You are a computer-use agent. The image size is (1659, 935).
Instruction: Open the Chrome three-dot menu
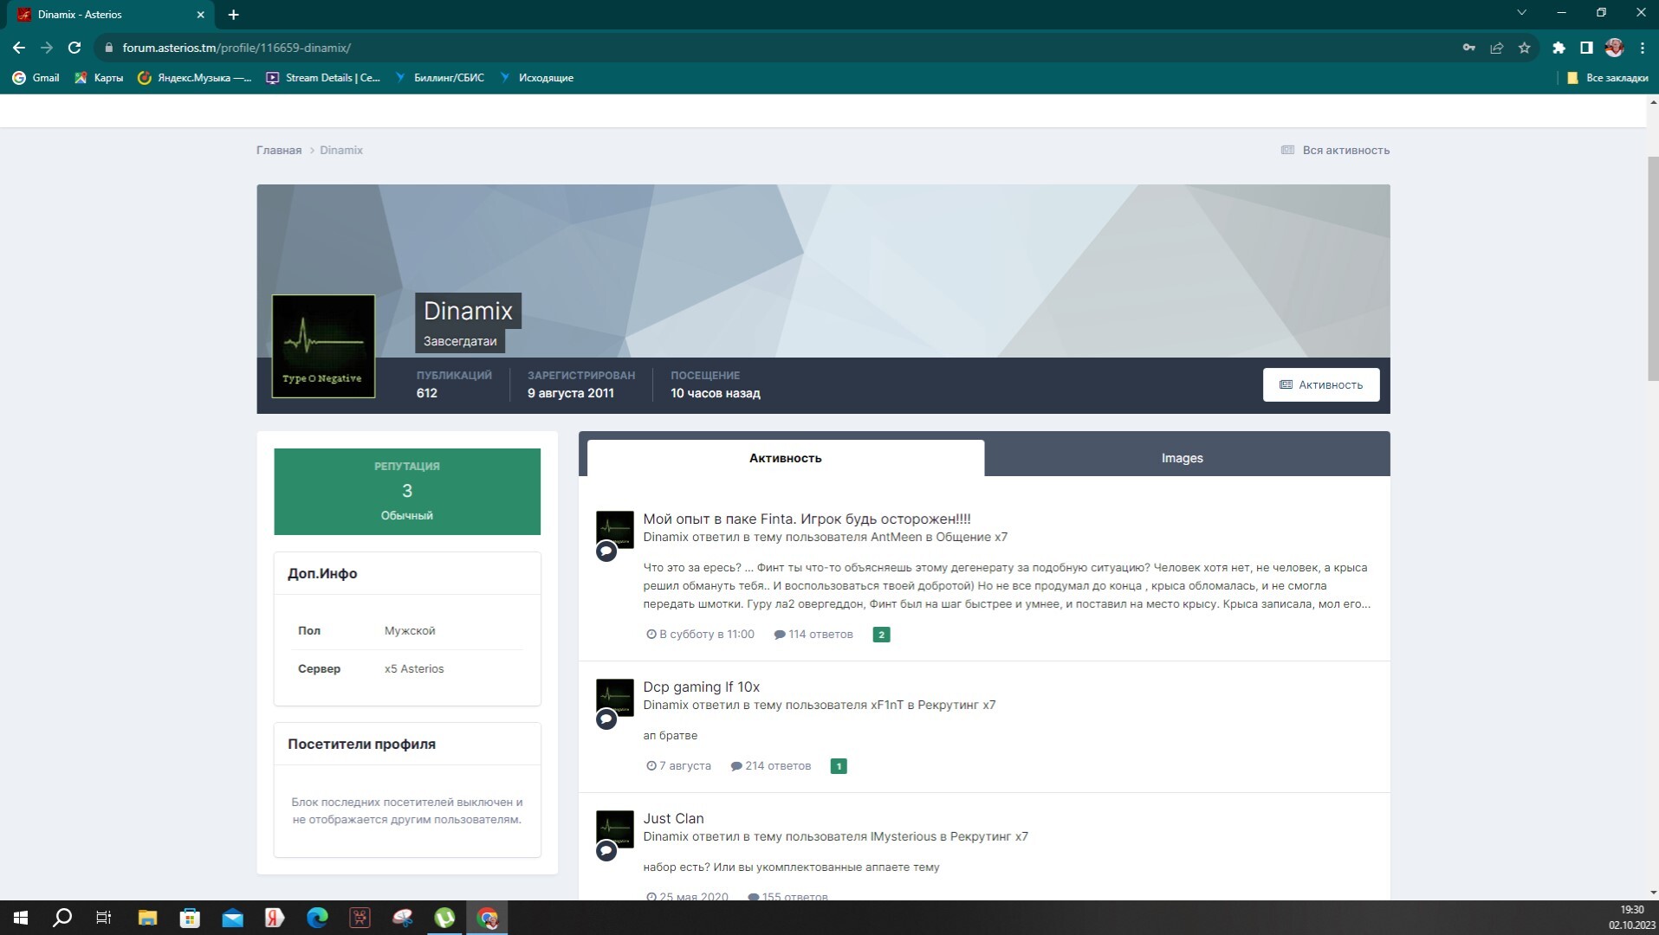(1642, 48)
